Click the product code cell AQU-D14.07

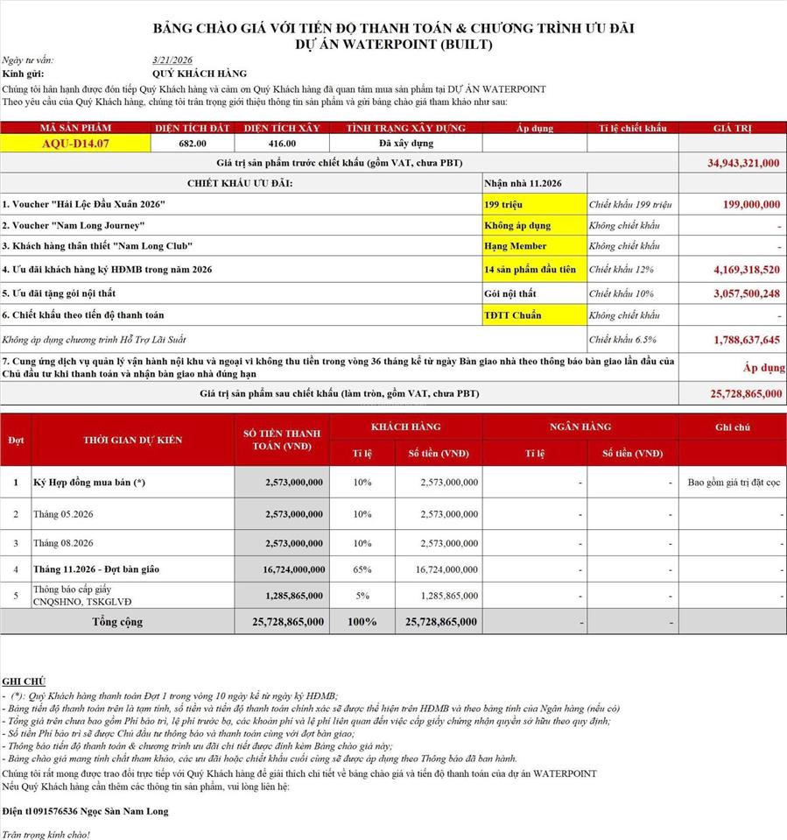click(x=76, y=143)
